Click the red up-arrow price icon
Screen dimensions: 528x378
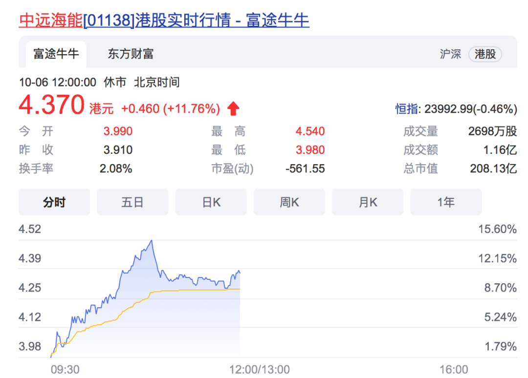[233, 108]
